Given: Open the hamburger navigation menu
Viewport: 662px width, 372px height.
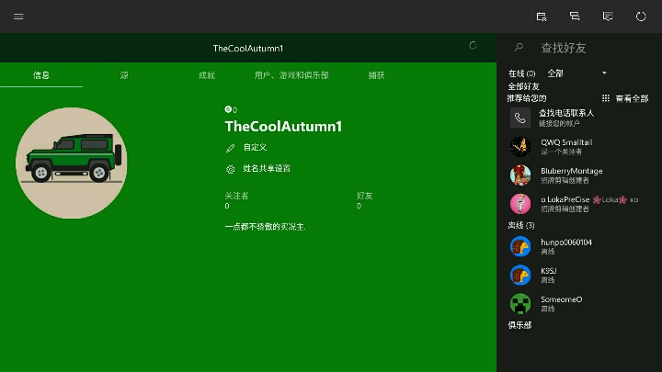Looking at the screenshot, I should (x=18, y=17).
